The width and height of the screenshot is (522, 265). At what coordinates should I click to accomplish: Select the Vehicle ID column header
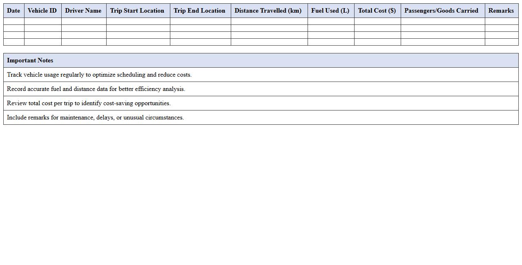pyautogui.click(x=42, y=11)
